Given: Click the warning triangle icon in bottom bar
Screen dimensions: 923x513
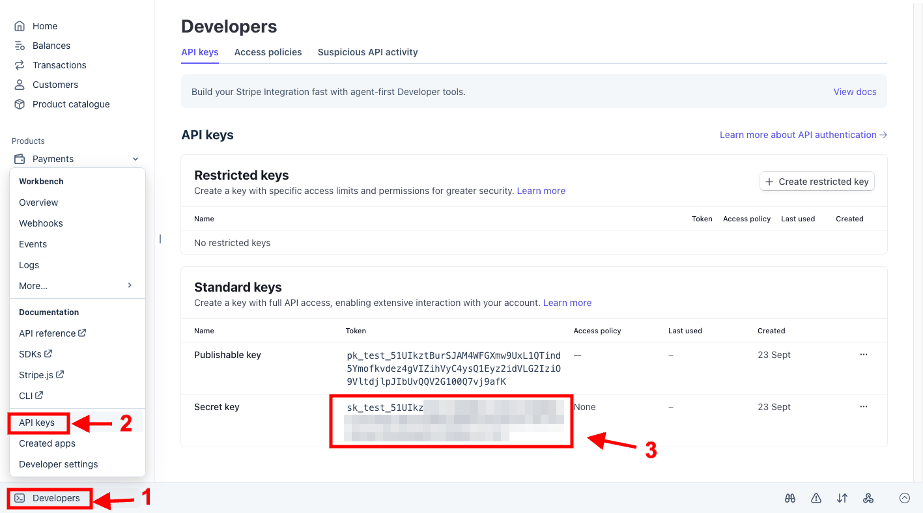Looking at the screenshot, I should [x=816, y=498].
